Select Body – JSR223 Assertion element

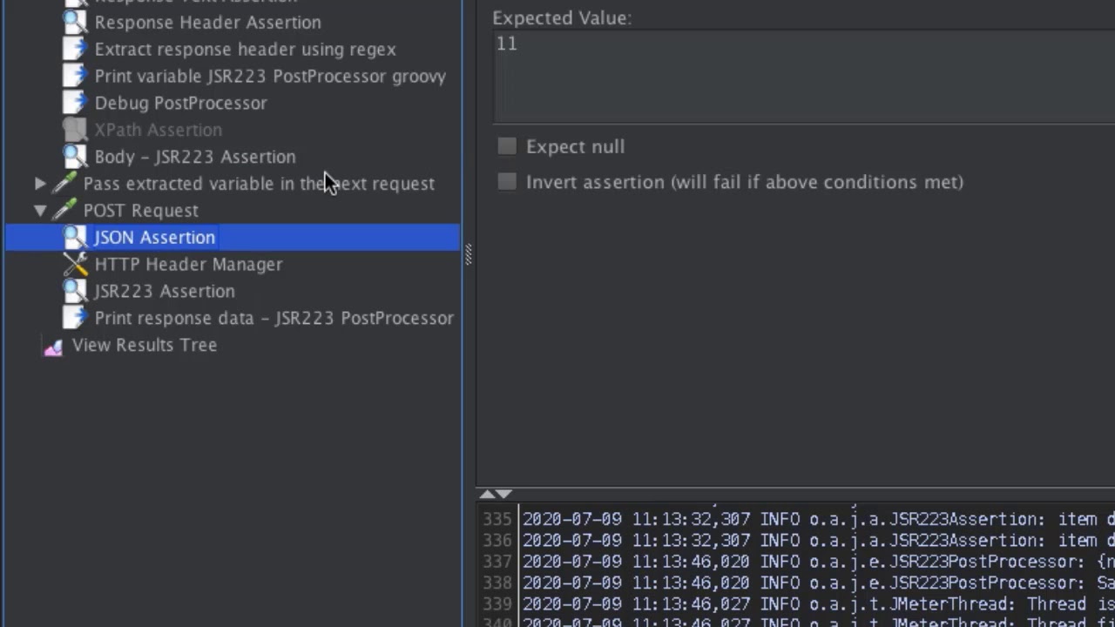[x=195, y=158]
